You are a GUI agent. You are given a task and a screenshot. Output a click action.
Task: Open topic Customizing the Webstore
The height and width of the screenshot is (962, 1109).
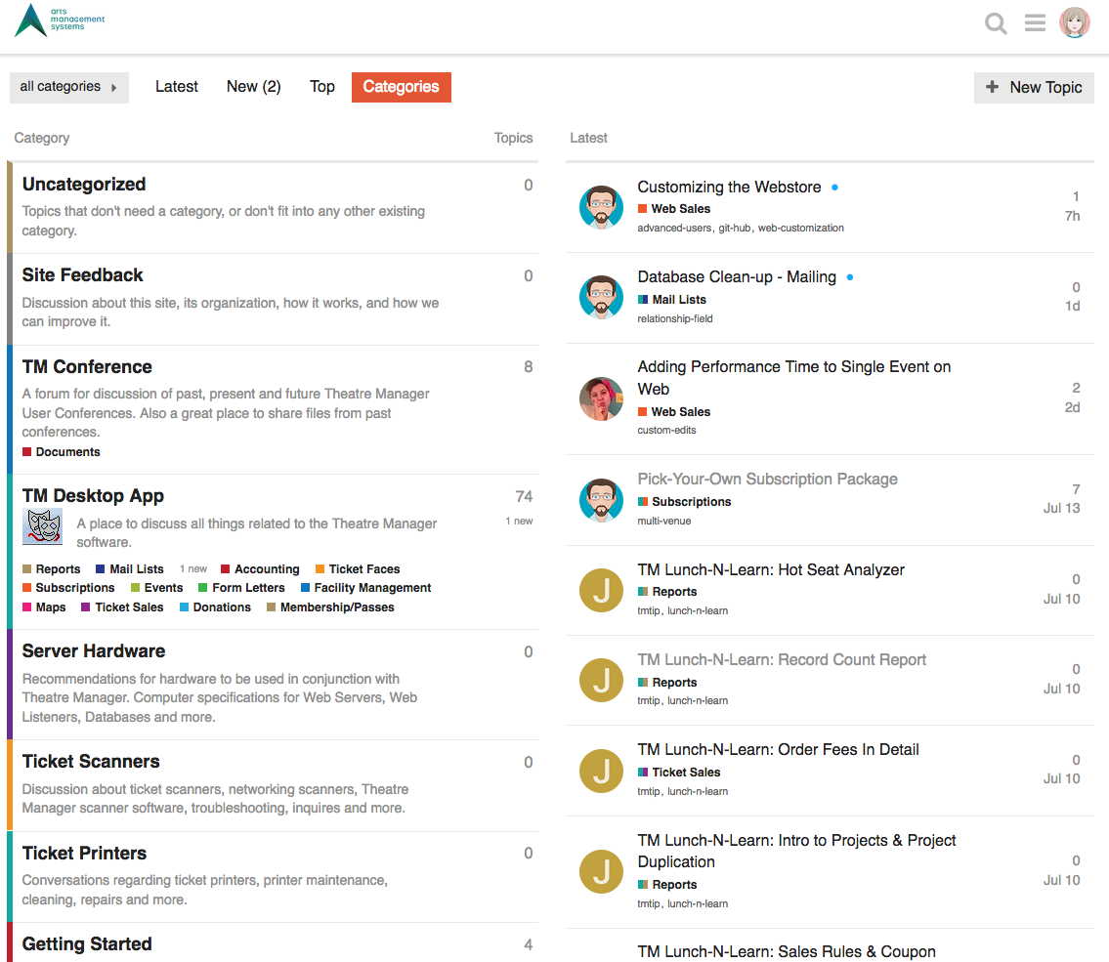click(729, 187)
